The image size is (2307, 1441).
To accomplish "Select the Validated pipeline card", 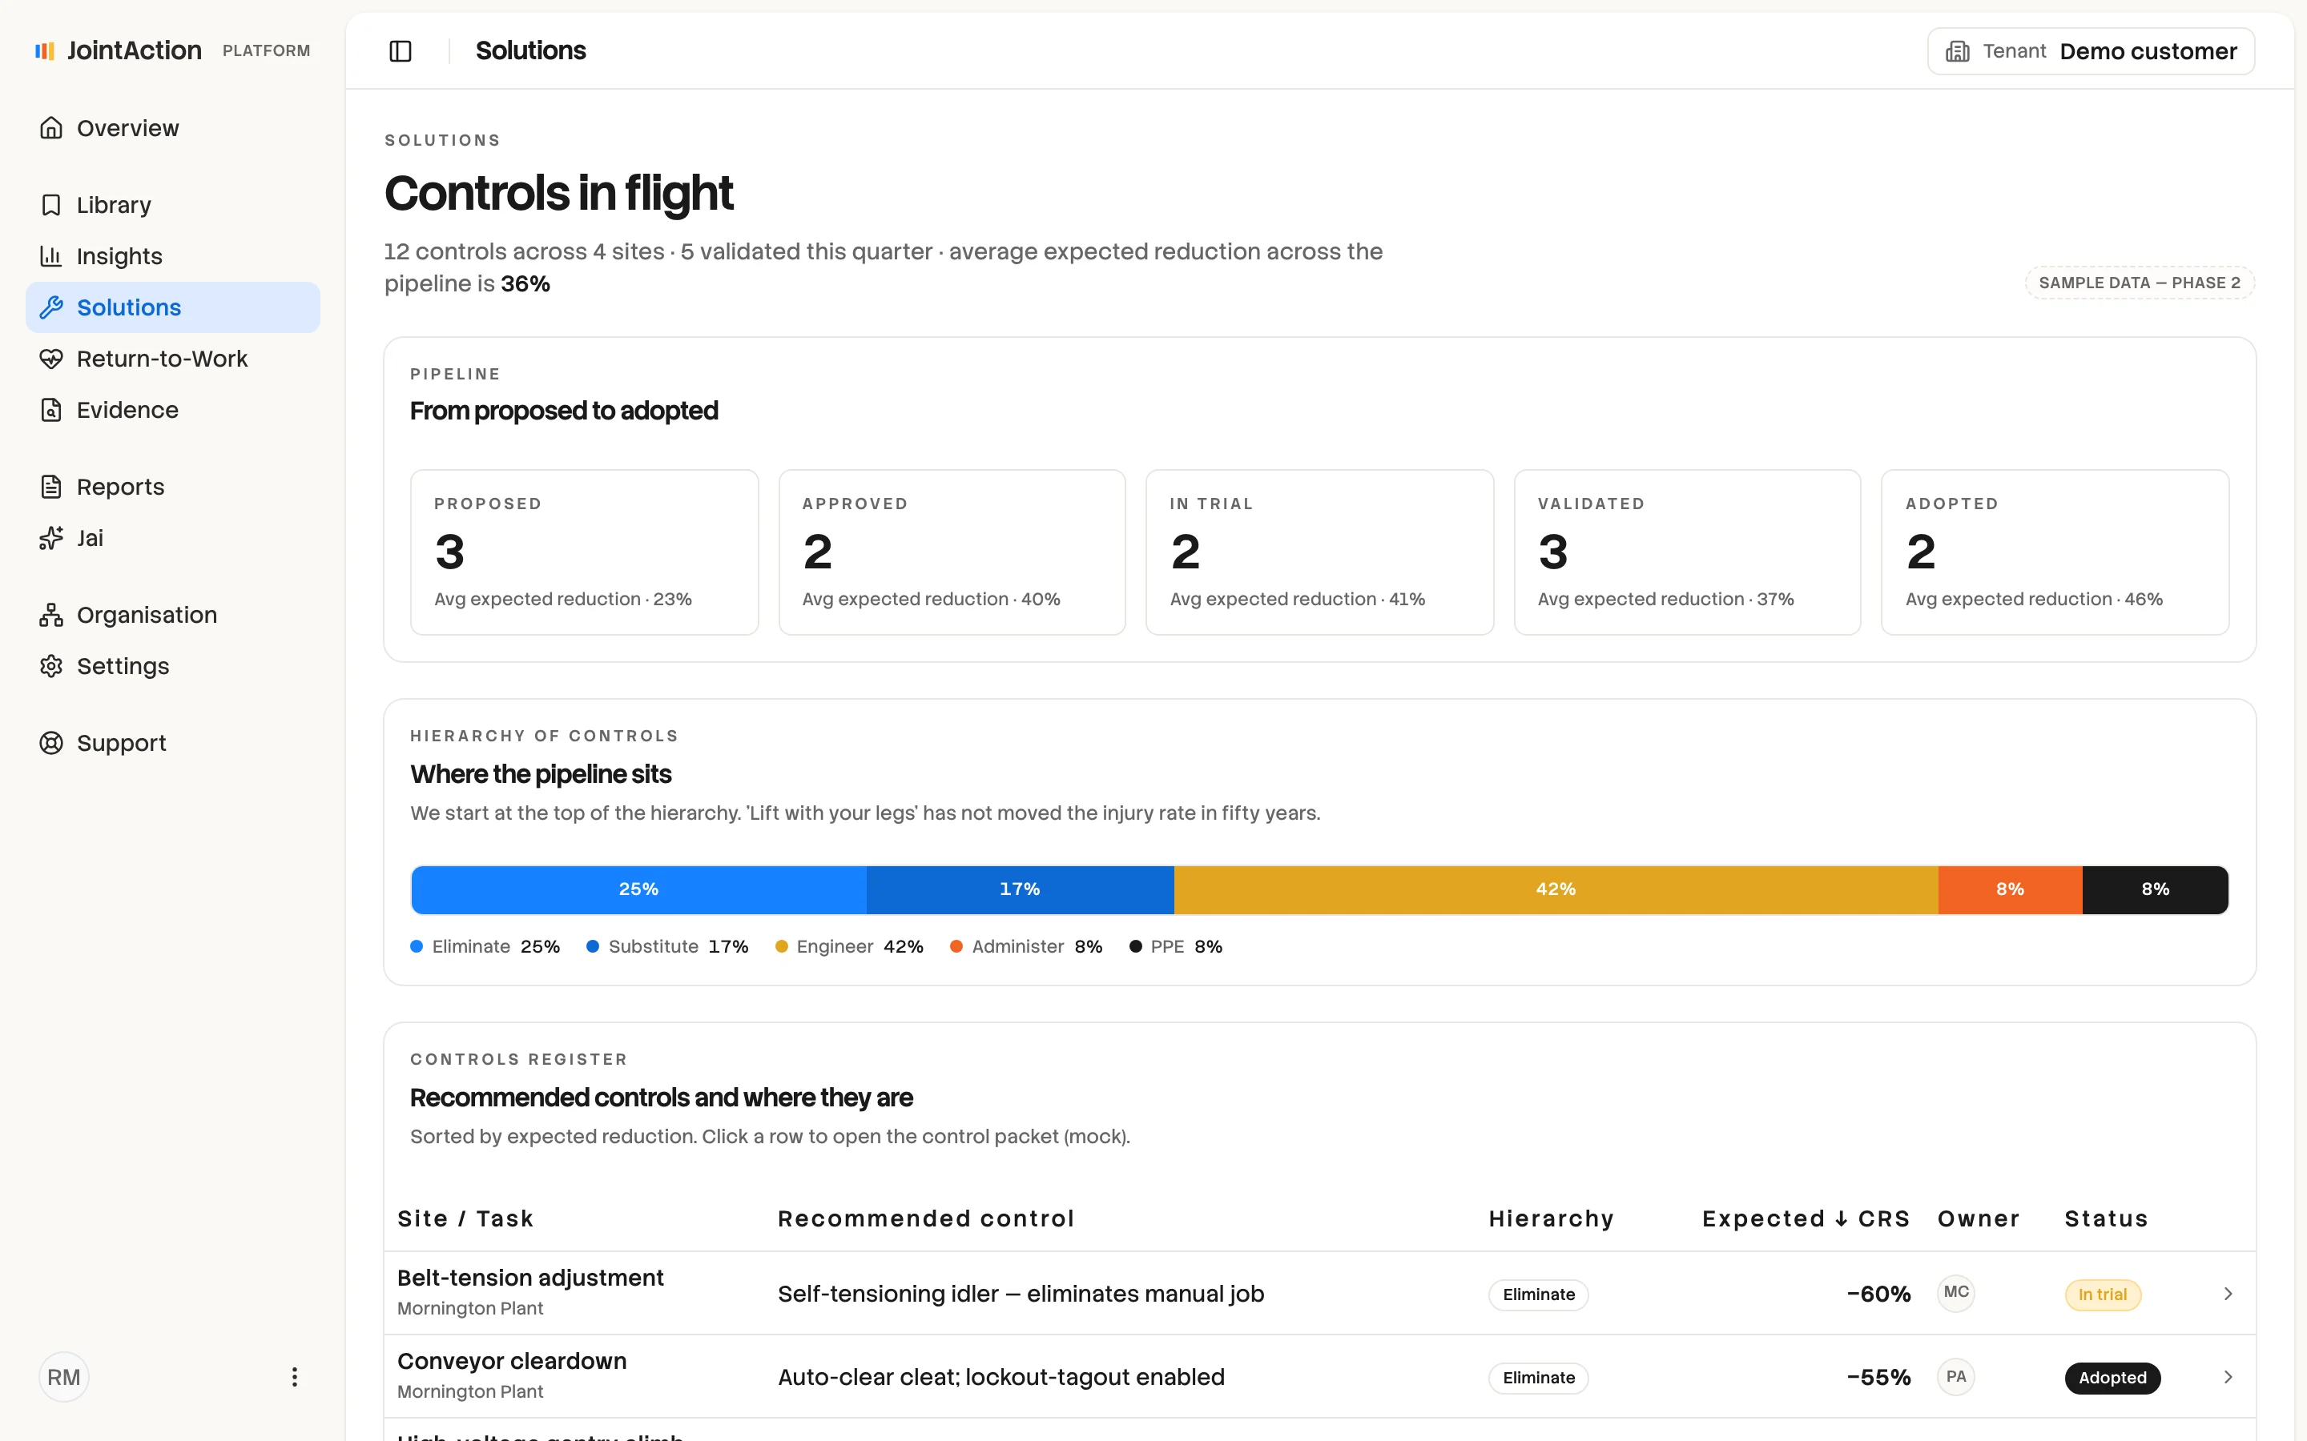I will 1687,552.
